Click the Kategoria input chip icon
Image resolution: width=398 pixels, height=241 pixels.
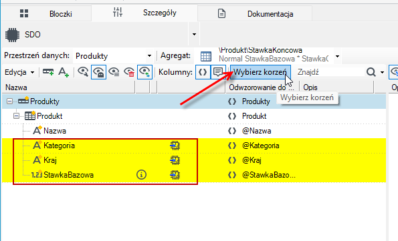175,146
